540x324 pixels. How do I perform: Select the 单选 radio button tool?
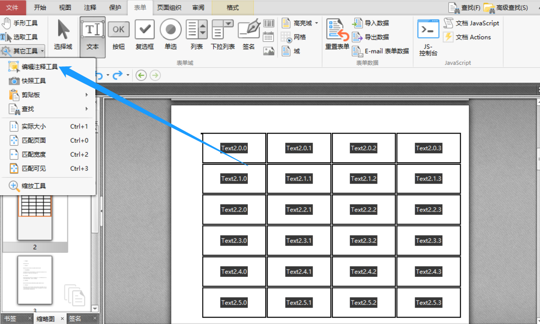tap(171, 35)
